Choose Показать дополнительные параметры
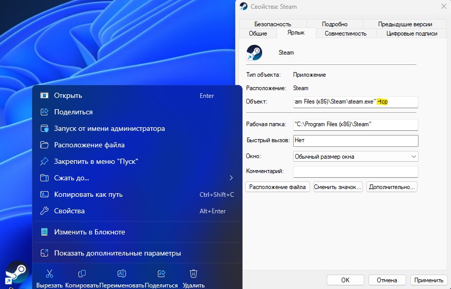The width and height of the screenshot is (451, 289). (137, 253)
